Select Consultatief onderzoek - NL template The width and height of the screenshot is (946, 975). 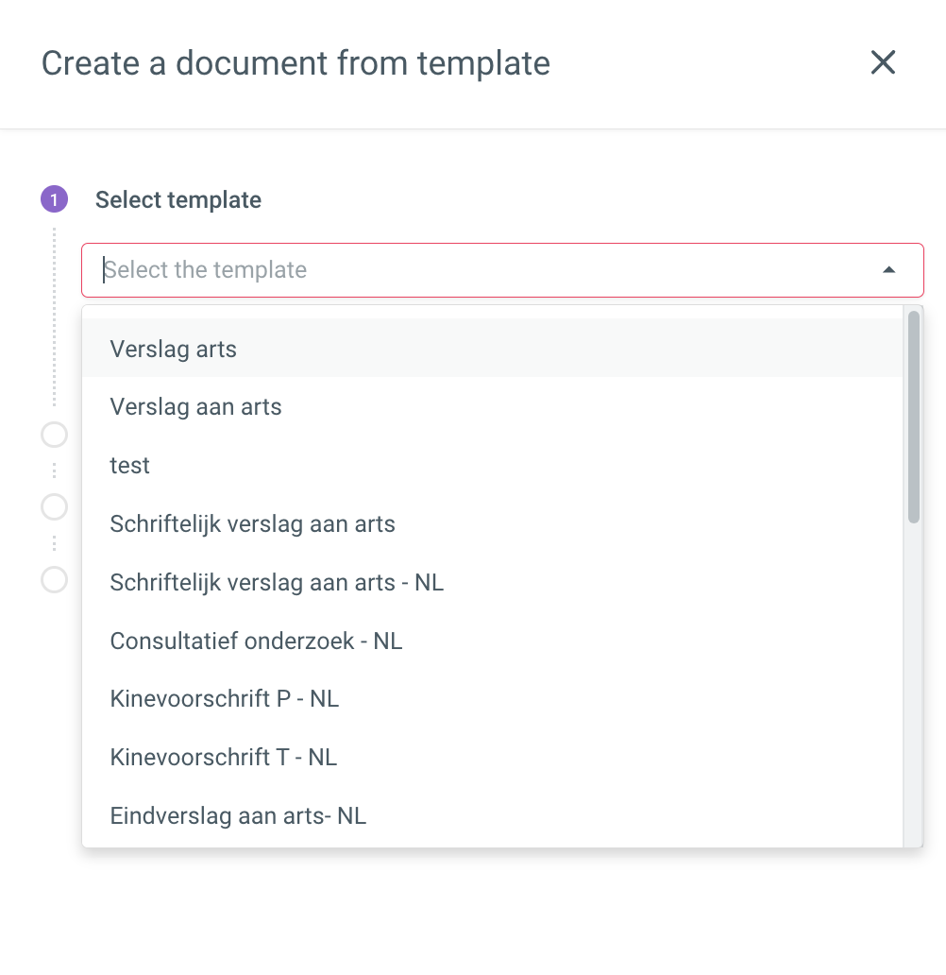492,641
